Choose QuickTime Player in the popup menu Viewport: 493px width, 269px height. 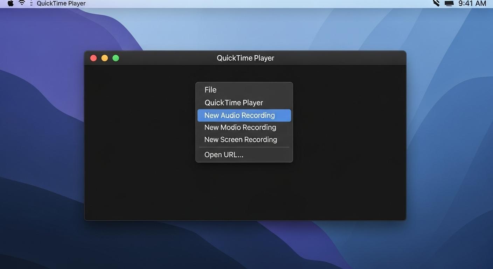click(x=234, y=103)
